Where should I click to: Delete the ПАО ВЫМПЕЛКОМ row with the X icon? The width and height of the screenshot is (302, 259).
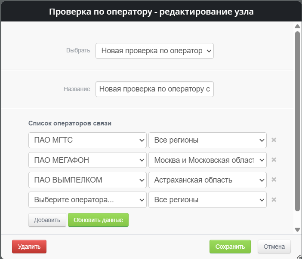click(x=274, y=180)
